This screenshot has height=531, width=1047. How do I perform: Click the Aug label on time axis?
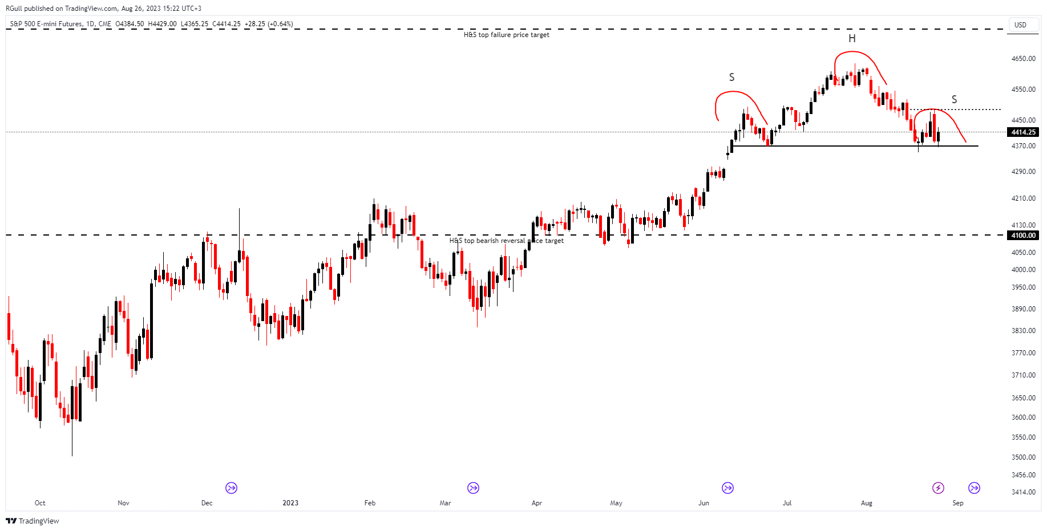pos(867,503)
